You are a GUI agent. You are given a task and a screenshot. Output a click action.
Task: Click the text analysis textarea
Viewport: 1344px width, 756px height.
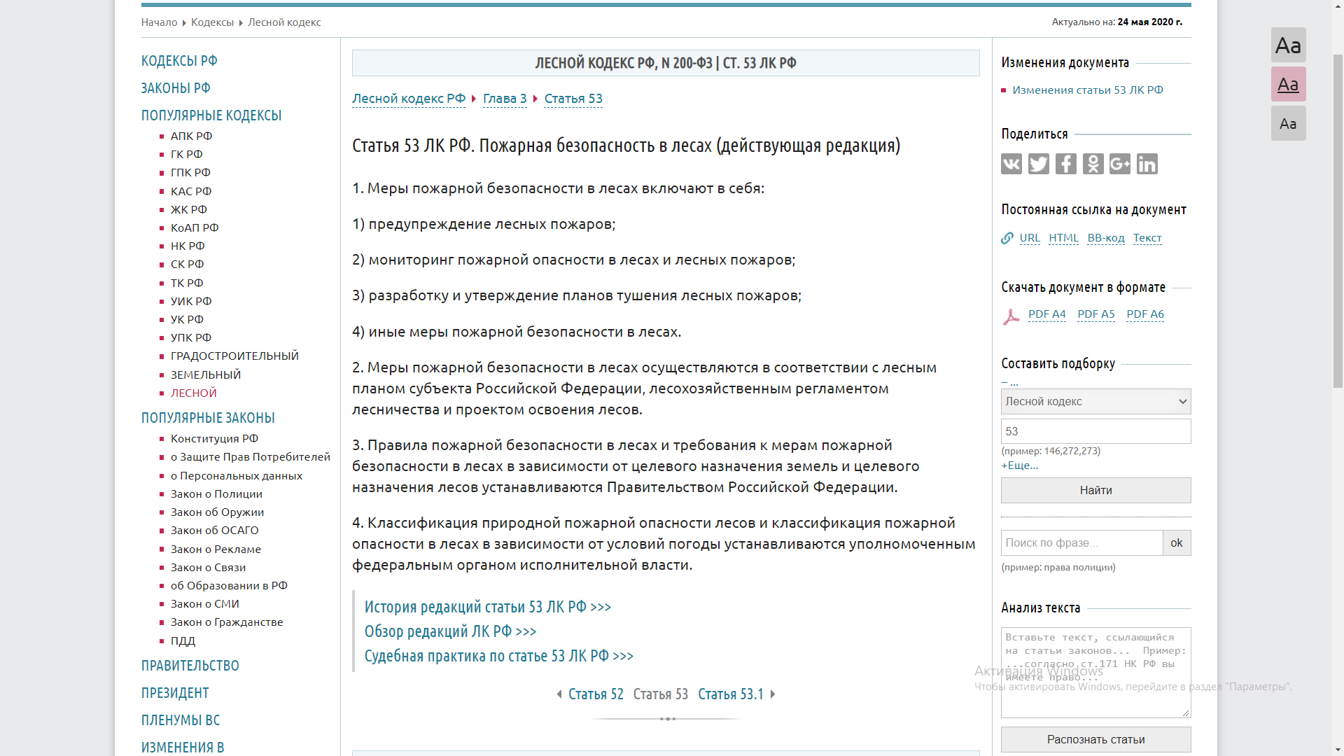pyautogui.click(x=1096, y=673)
